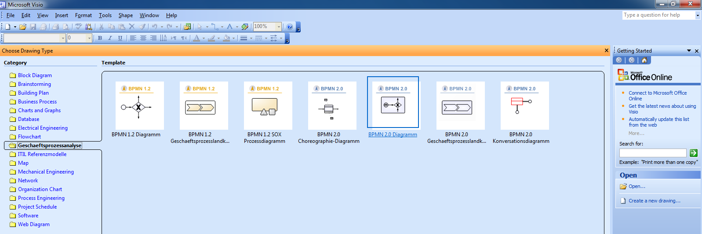Image resolution: width=702 pixels, height=234 pixels.
Task: Toggle Bold formatting
Action: click(x=100, y=38)
